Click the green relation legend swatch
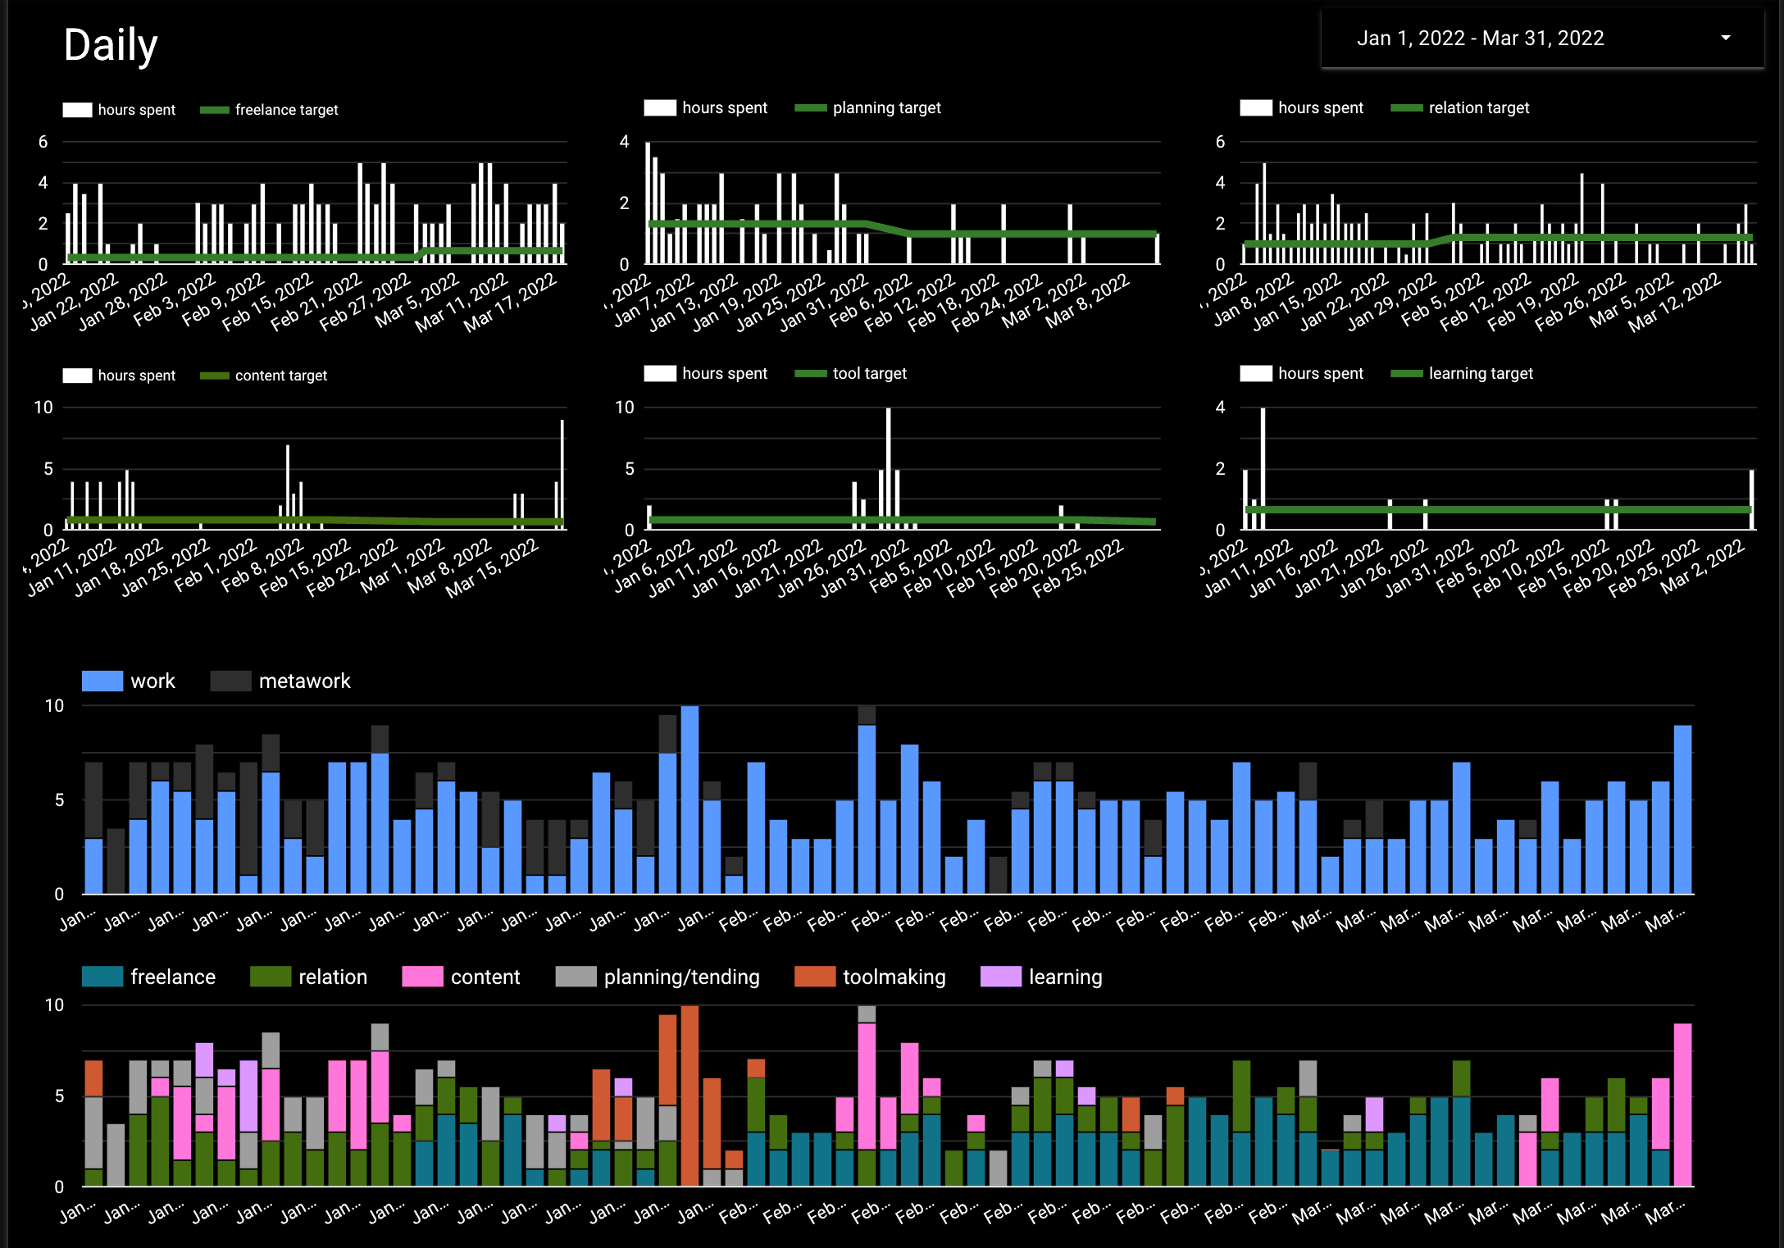 click(271, 977)
